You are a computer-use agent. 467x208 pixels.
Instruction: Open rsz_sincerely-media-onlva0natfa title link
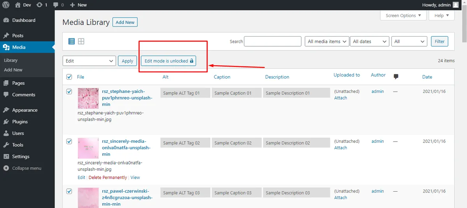[x=126, y=148]
